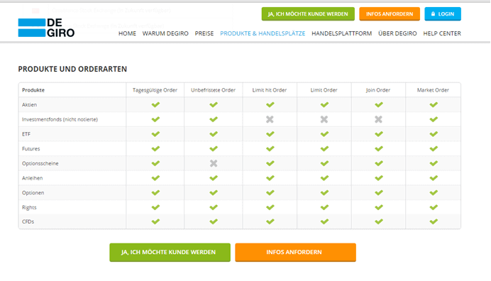Click the checkmark for Aktien Tagesgültige Order
This screenshot has height=281, width=491.
(155, 104)
